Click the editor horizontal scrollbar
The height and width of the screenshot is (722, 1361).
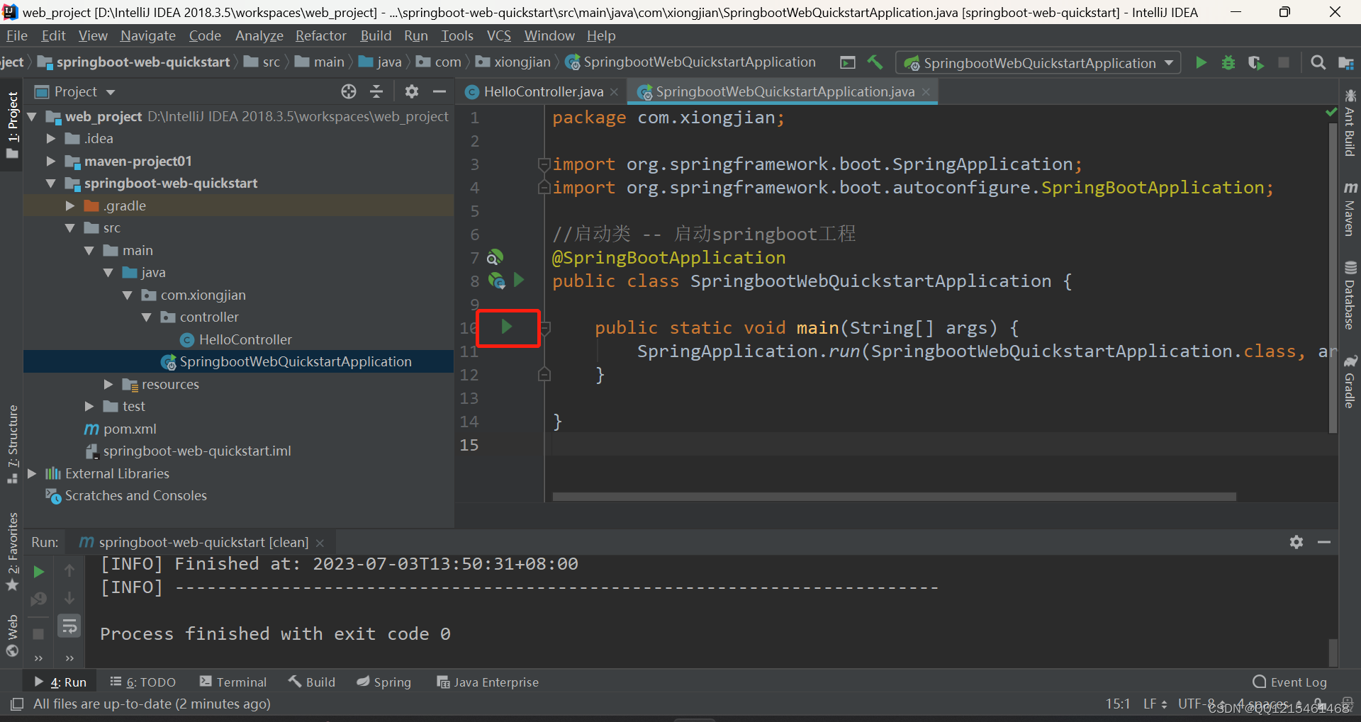pyautogui.click(x=894, y=497)
